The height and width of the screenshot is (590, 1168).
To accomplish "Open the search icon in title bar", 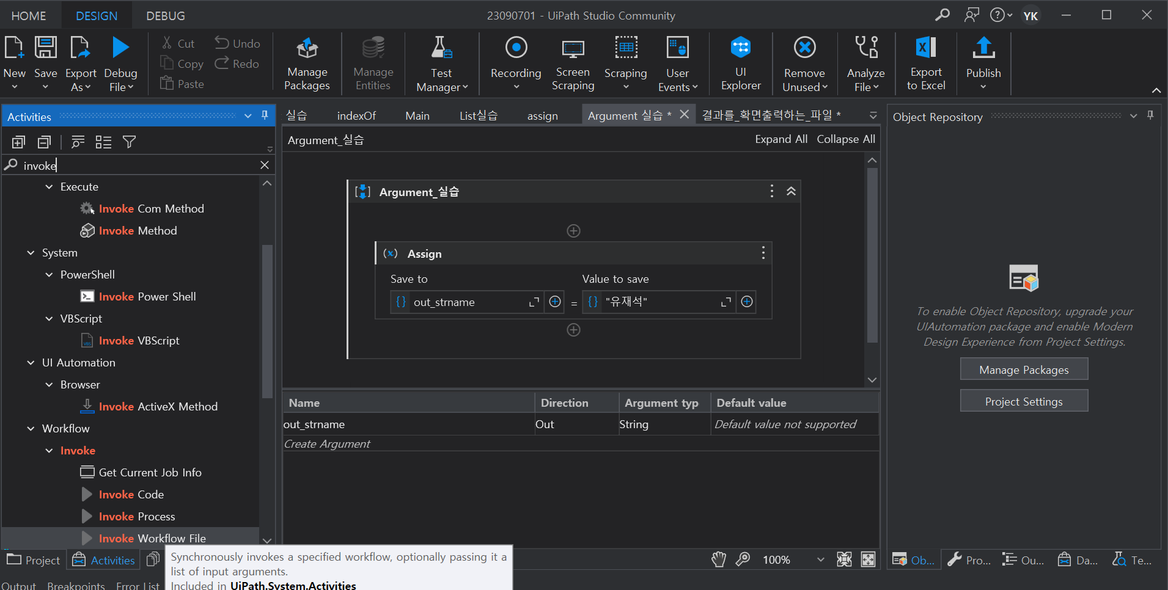I will click(942, 15).
